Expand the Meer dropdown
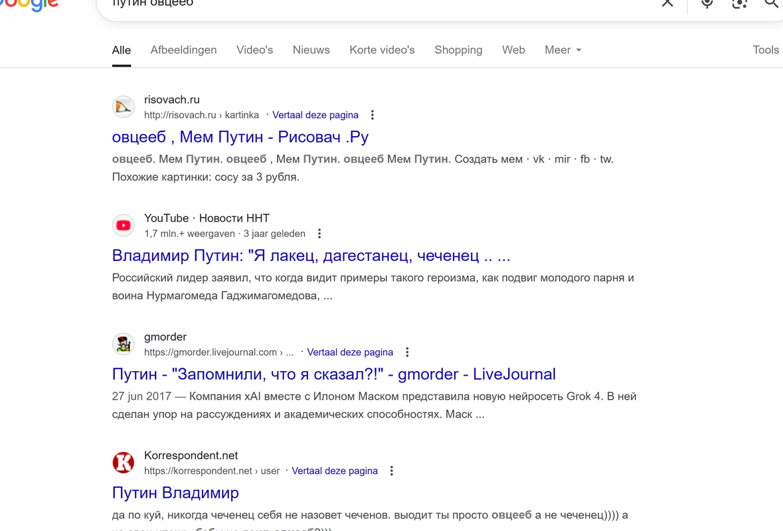The width and height of the screenshot is (783, 531). click(563, 50)
